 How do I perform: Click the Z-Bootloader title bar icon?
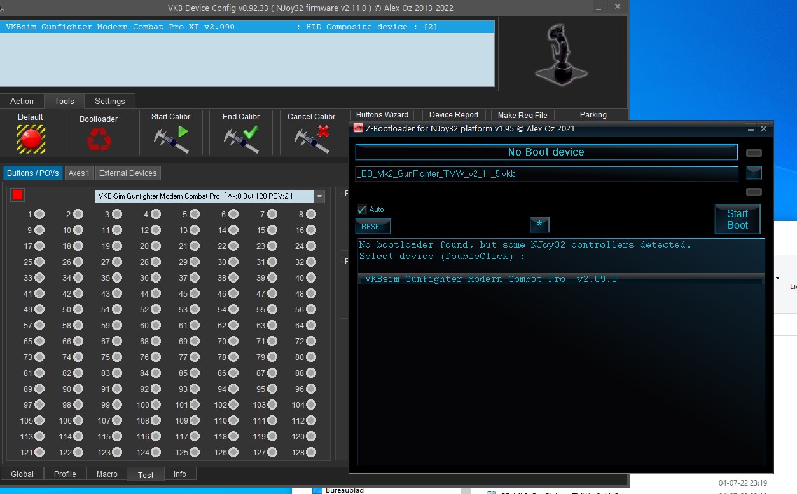[357, 128]
